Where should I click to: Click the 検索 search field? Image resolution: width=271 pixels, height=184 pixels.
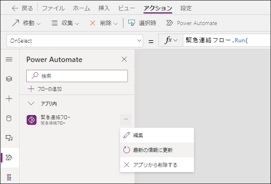click(x=77, y=76)
